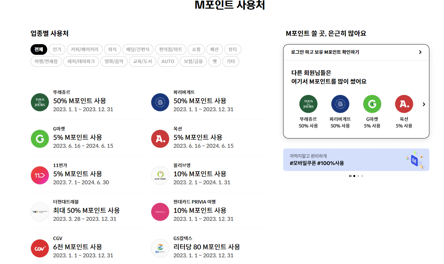The height and width of the screenshot is (264, 444).
Task: Click the 더현대트래블 logo icon
Action: coord(40,212)
